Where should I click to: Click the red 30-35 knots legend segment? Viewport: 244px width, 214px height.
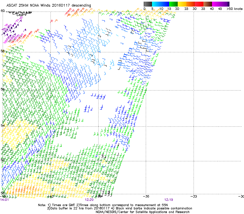pos(199,4)
